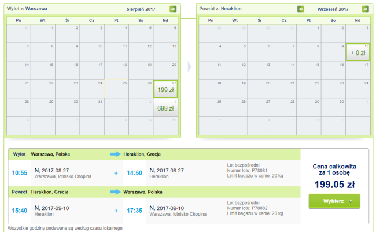Click the Wrzesień 2017 month label
376x232 pixels.
tap(333, 9)
